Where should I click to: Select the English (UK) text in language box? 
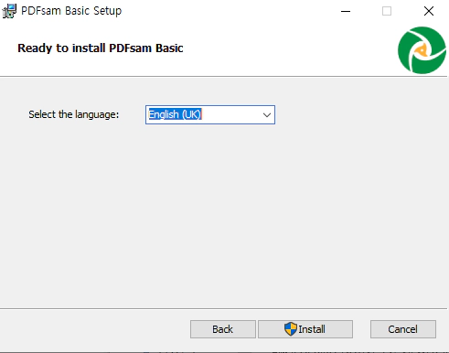pos(175,114)
